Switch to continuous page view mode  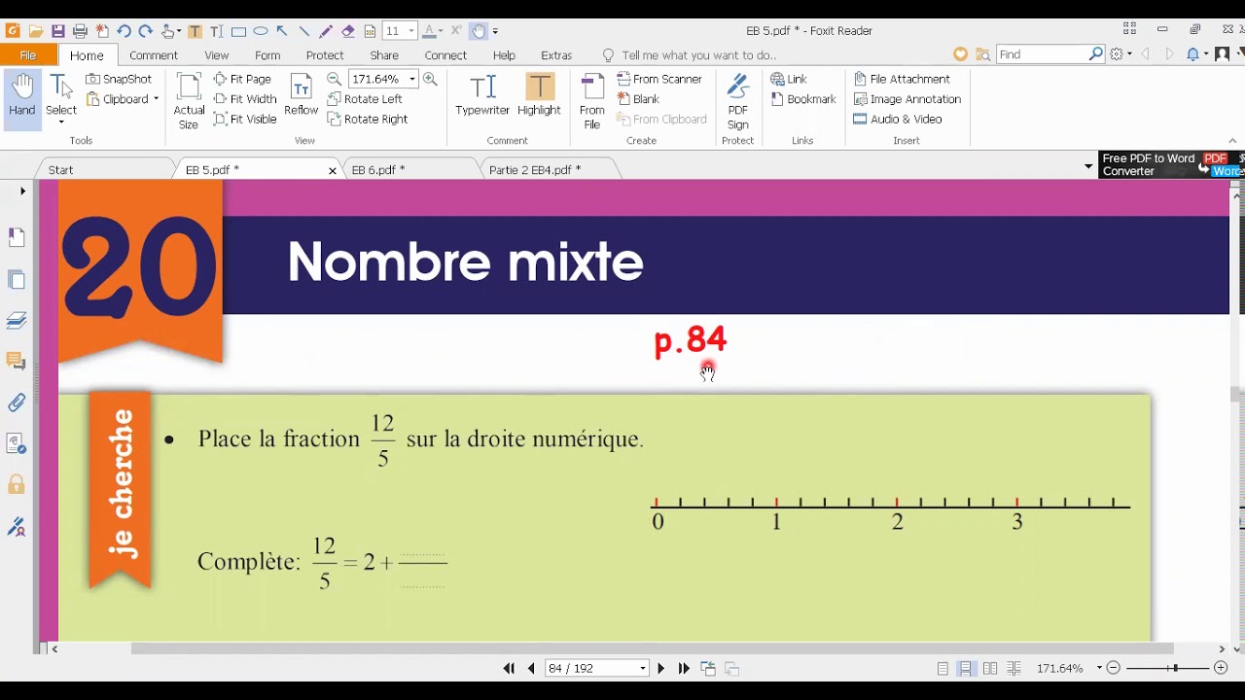(x=966, y=668)
